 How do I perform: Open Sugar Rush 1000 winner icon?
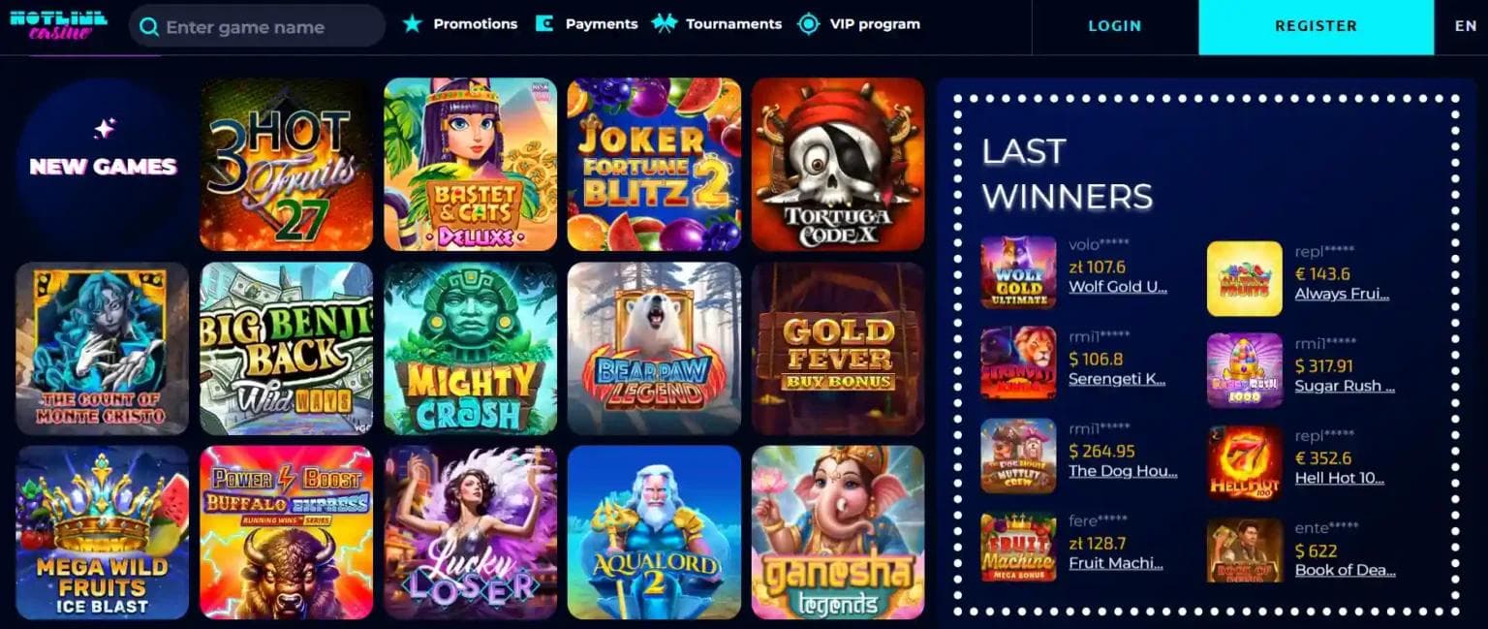coord(1245,370)
